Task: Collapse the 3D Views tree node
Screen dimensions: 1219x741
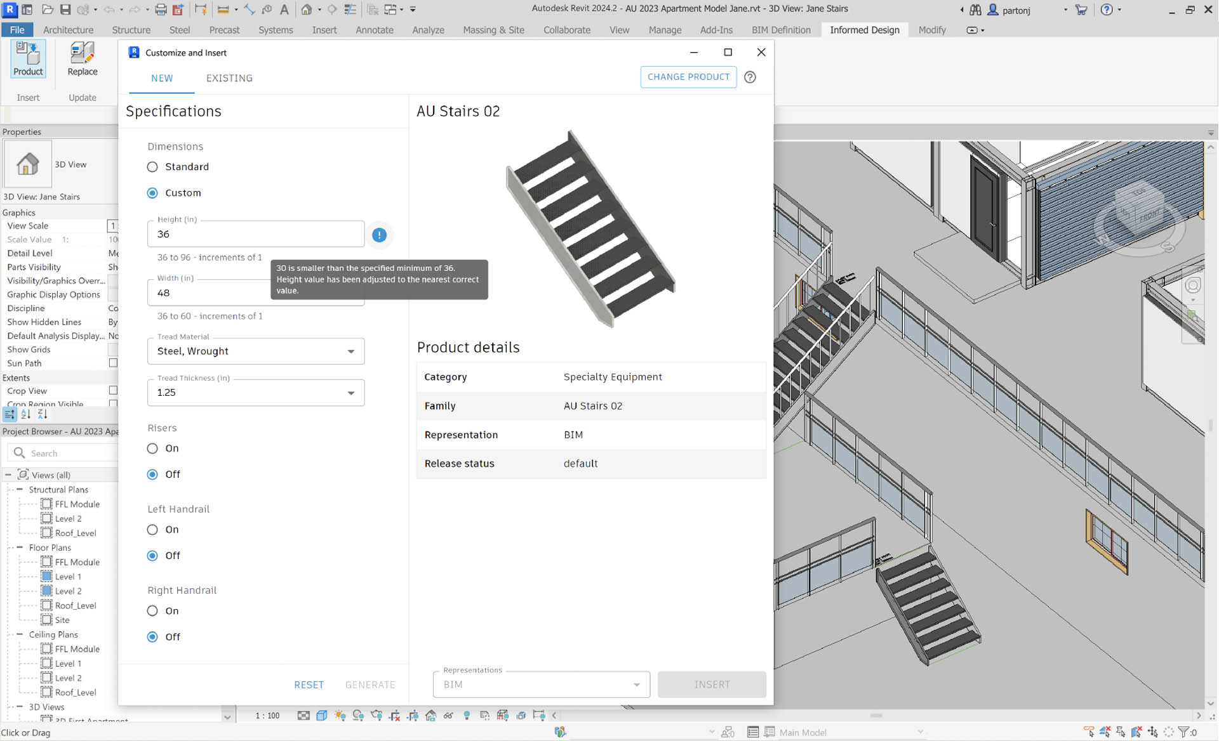Action: (20, 707)
